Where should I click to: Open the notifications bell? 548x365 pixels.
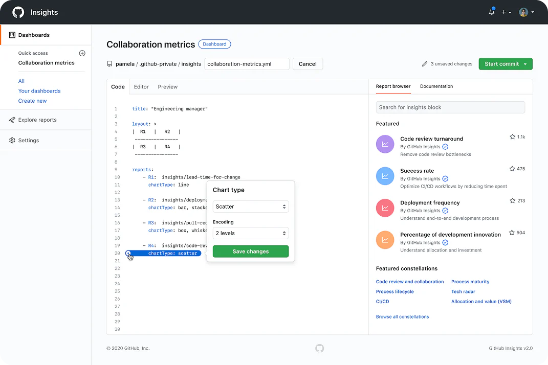(x=492, y=12)
